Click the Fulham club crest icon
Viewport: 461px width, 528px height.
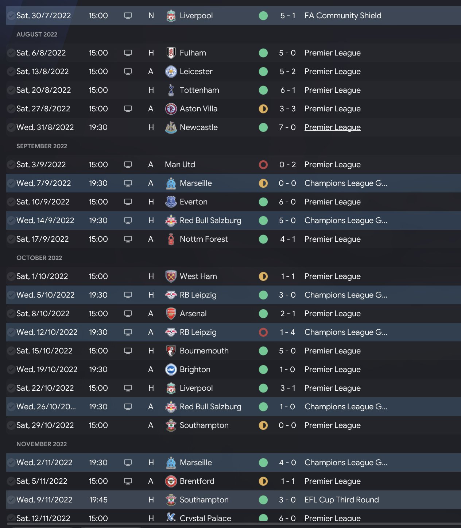click(171, 53)
